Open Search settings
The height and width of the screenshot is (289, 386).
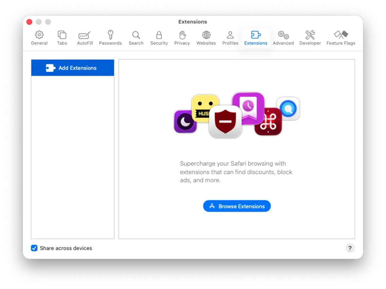coord(136,38)
